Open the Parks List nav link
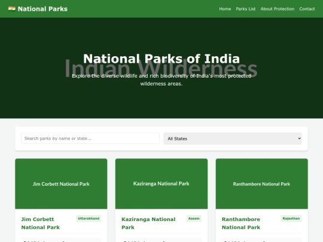This screenshot has width=323, height=242. [x=246, y=9]
